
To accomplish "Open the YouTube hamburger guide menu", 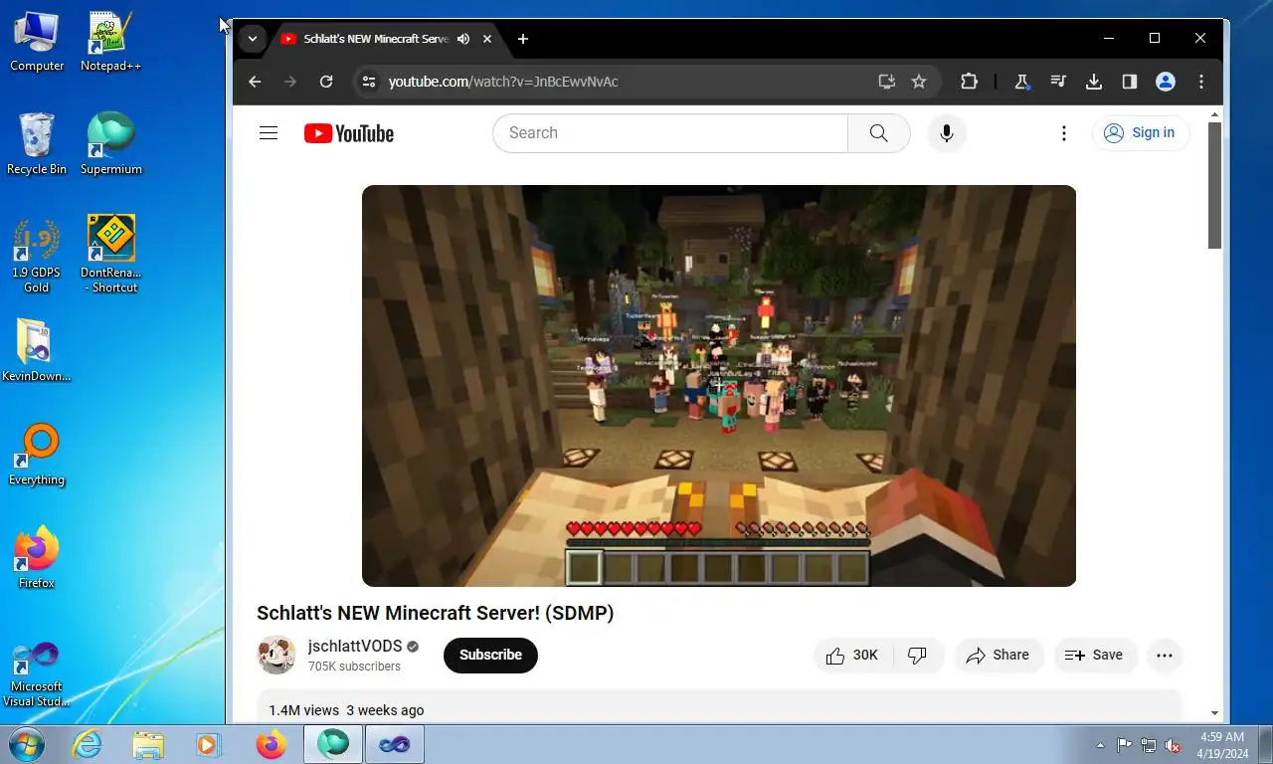I will click(x=269, y=133).
